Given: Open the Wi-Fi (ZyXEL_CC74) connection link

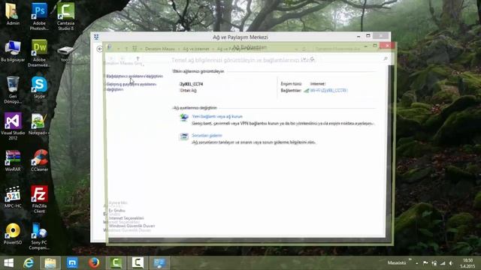Looking at the screenshot, I should coord(328,90).
